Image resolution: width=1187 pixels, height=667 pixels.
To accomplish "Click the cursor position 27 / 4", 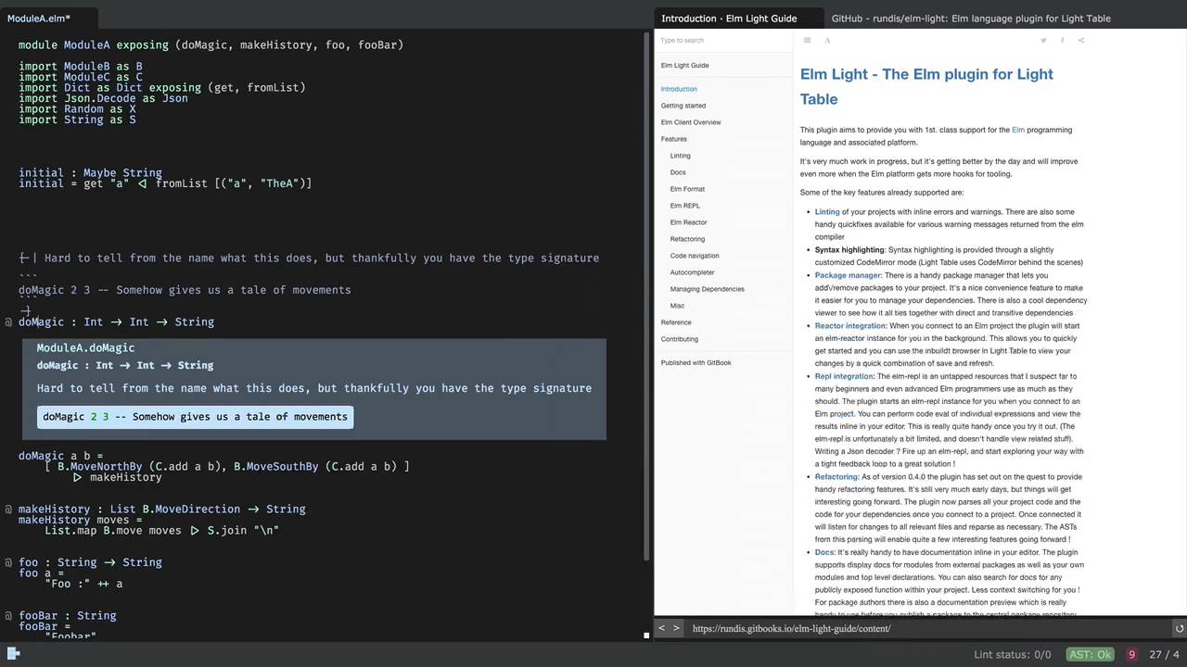I will click(x=1164, y=654).
